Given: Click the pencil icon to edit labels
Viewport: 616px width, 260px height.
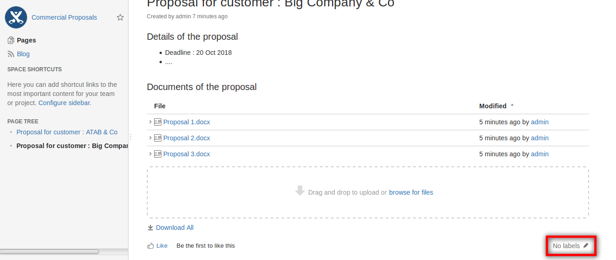Looking at the screenshot, I should point(586,245).
